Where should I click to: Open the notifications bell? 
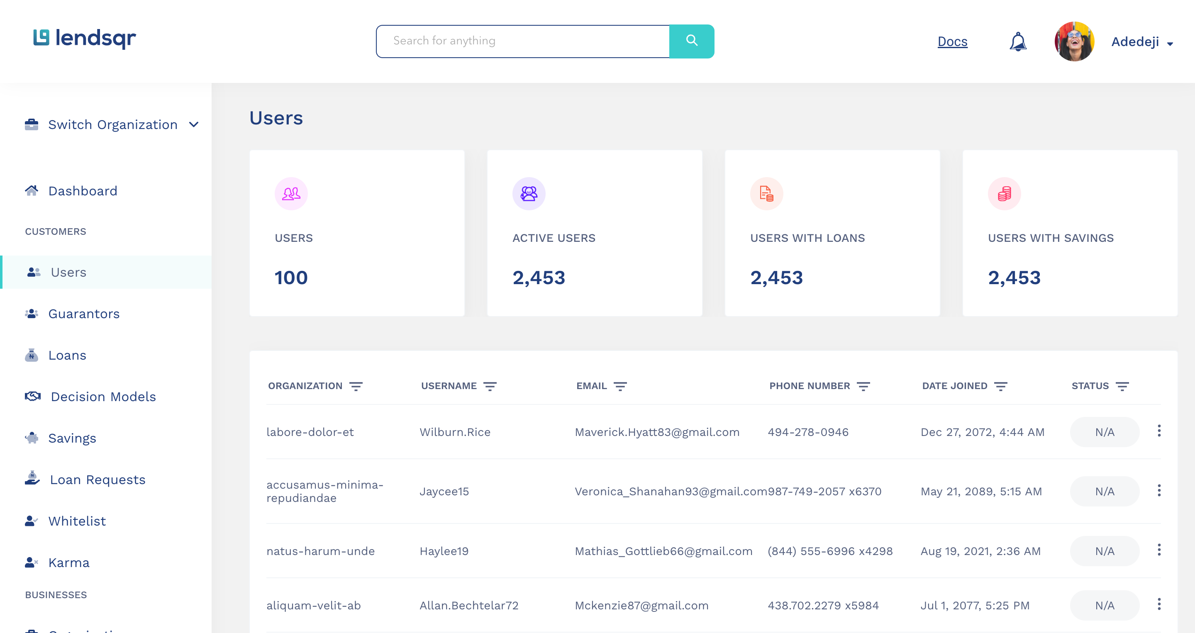pos(1018,41)
